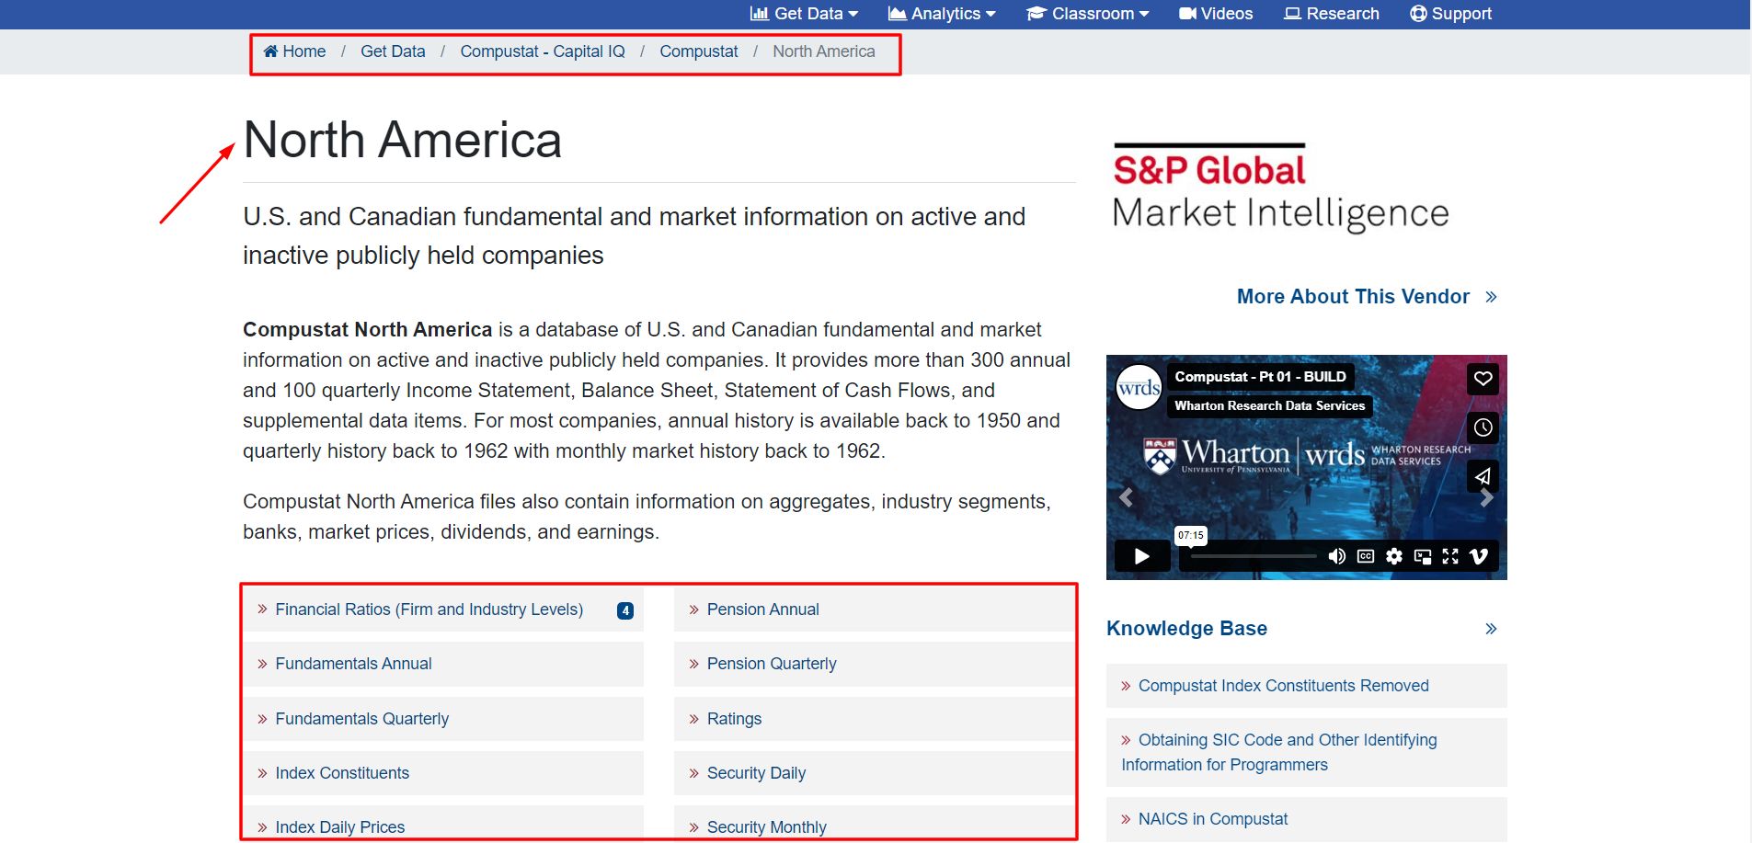This screenshot has width=1752, height=843.
Task: Click the S&P Global Market Intelligence logo
Action: pyautogui.click(x=1280, y=188)
